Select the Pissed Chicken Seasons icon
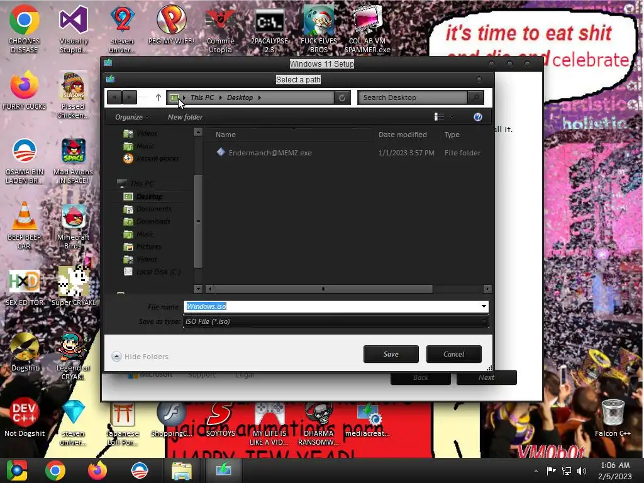644x483 pixels. point(73,95)
